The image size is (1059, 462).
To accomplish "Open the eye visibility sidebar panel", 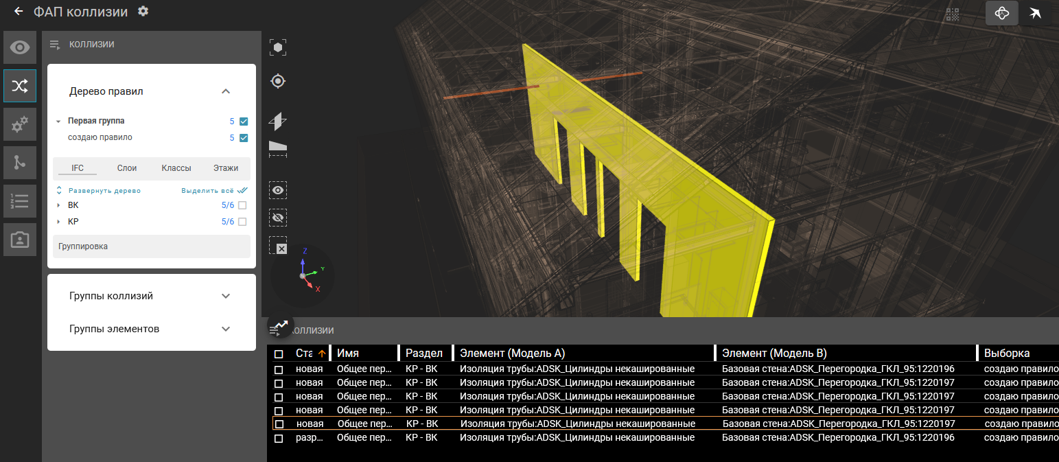I will pos(20,47).
